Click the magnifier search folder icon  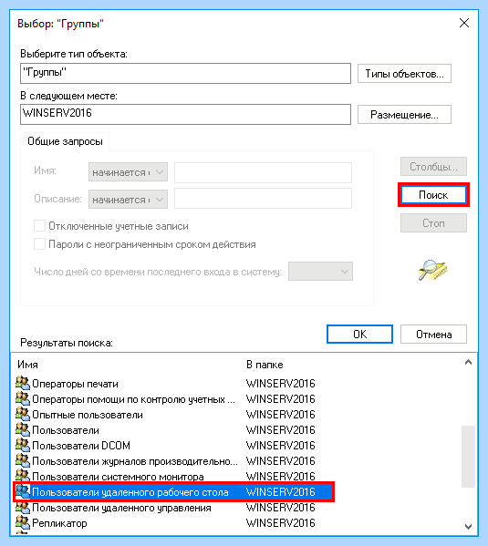pos(432,270)
